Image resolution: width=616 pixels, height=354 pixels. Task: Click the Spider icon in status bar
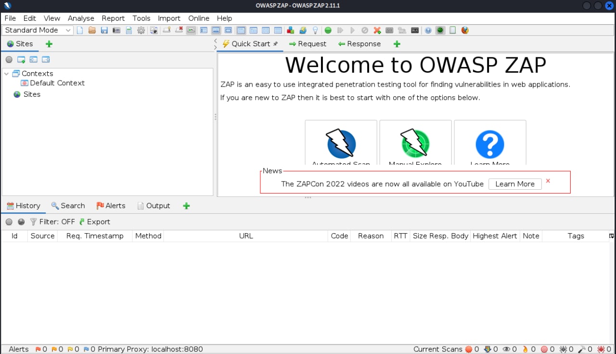563,349
